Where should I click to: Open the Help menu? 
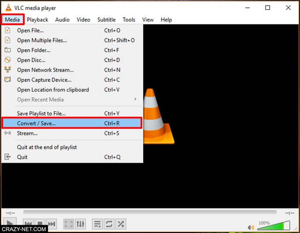(166, 20)
